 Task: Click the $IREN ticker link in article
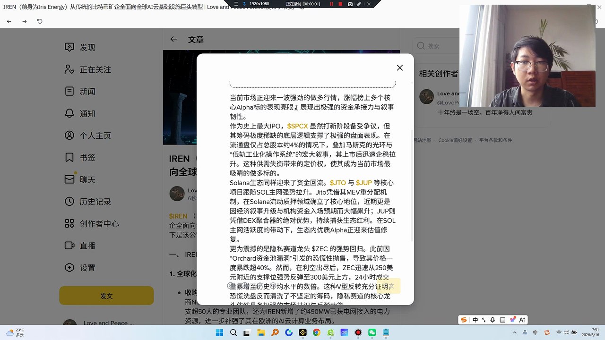[178, 216]
